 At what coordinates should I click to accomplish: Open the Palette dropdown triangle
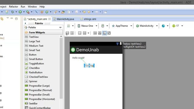(60, 28)
